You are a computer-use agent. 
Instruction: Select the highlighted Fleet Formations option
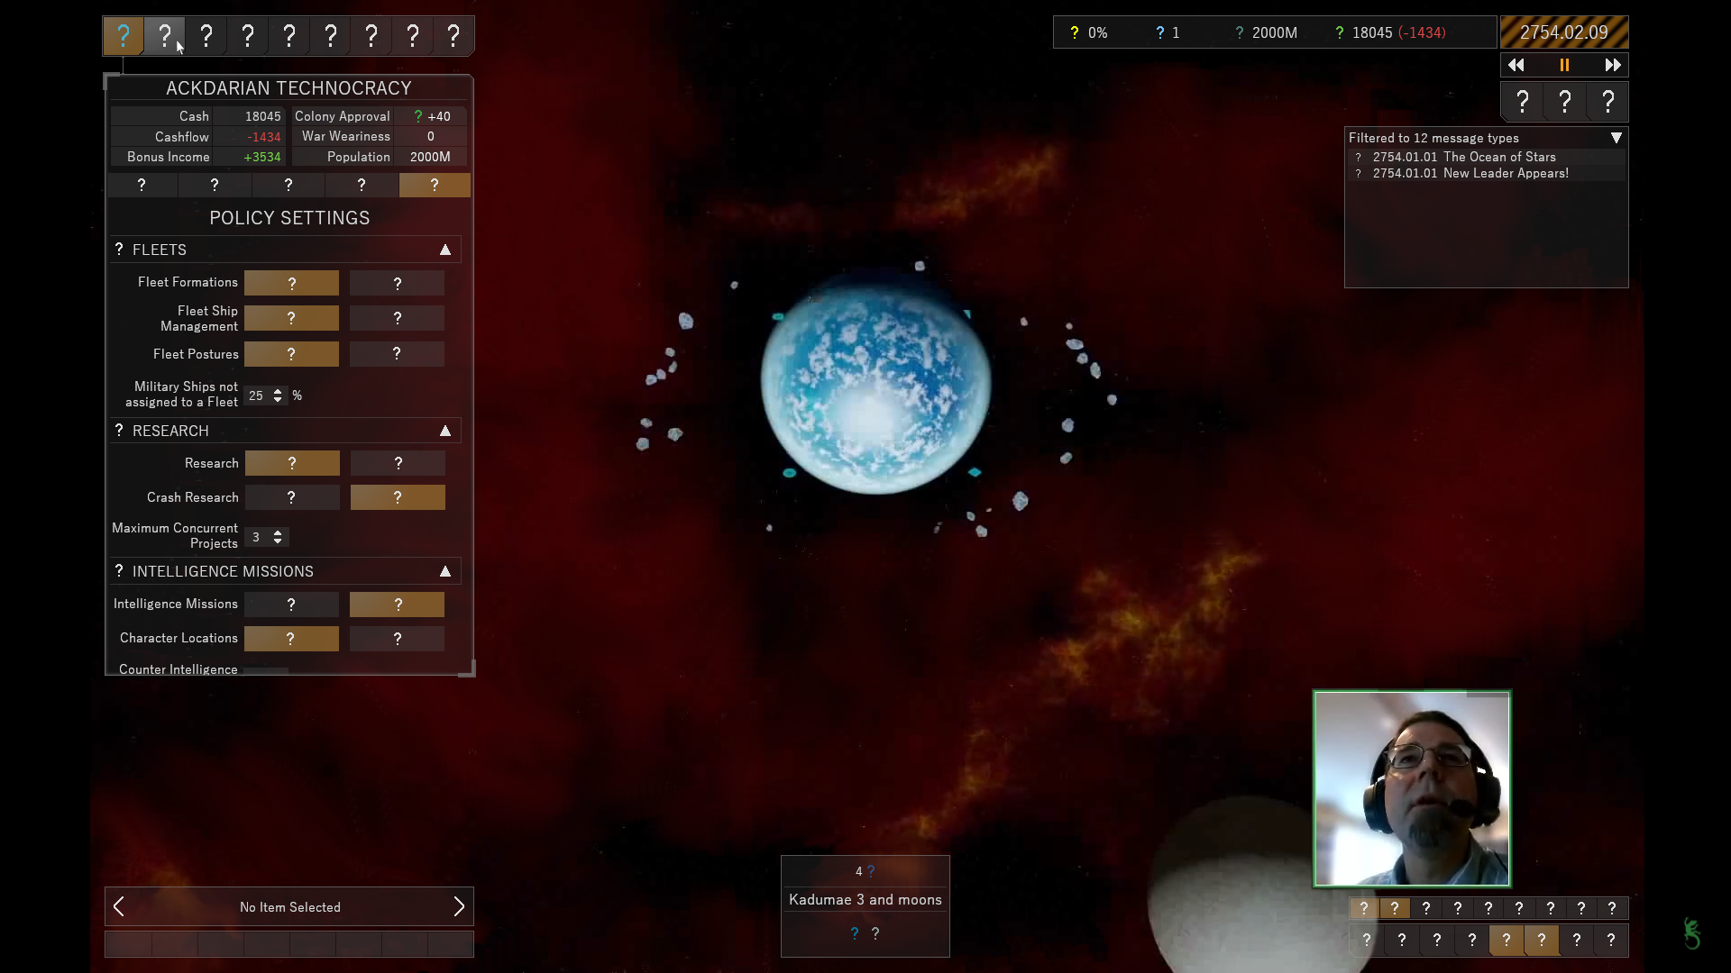point(291,283)
